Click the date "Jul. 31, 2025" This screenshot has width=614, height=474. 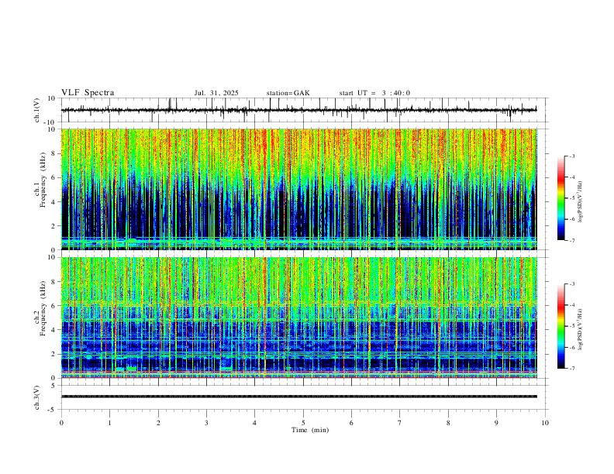216,93
